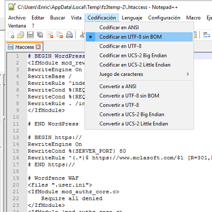Viewport: 212px width, 212px height.
Task: Click line number 12 in the margin
Action: [16, 130]
